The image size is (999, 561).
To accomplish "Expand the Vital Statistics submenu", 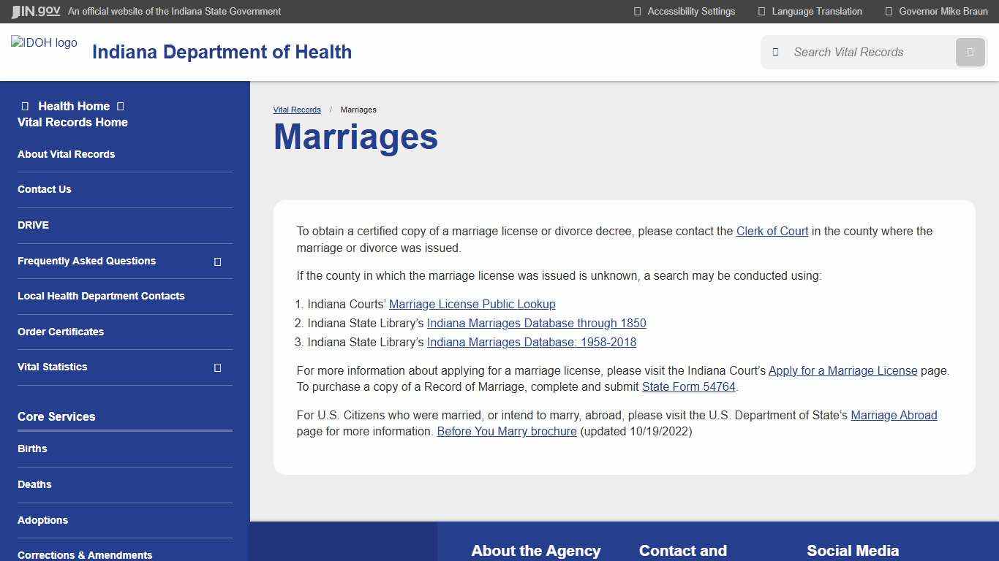I will (217, 367).
